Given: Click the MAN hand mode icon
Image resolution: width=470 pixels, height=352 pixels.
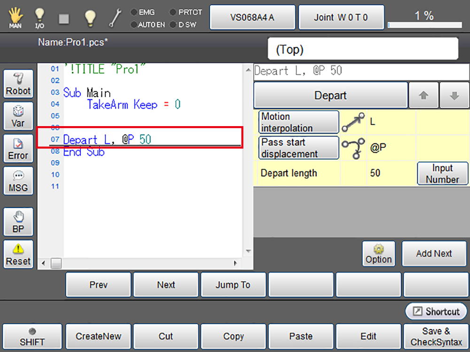Looking at the screenshot, I should [x=15, y=17].
